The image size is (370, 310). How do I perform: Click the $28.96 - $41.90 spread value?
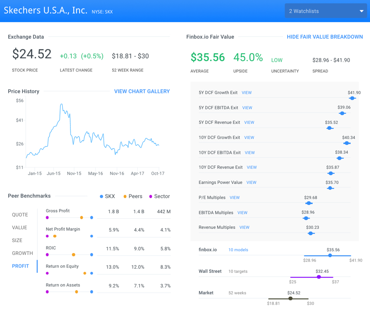pyautogui.click(x=331, y=60)
